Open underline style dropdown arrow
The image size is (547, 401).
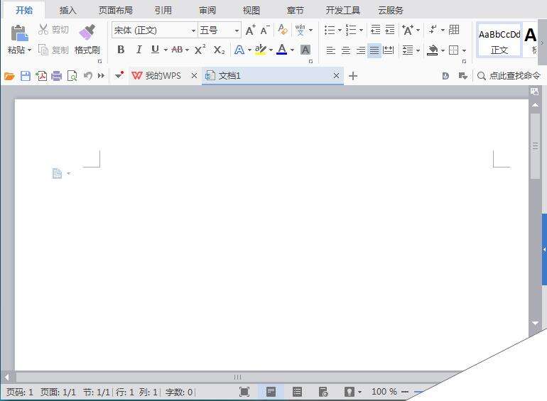pos(166,50)
